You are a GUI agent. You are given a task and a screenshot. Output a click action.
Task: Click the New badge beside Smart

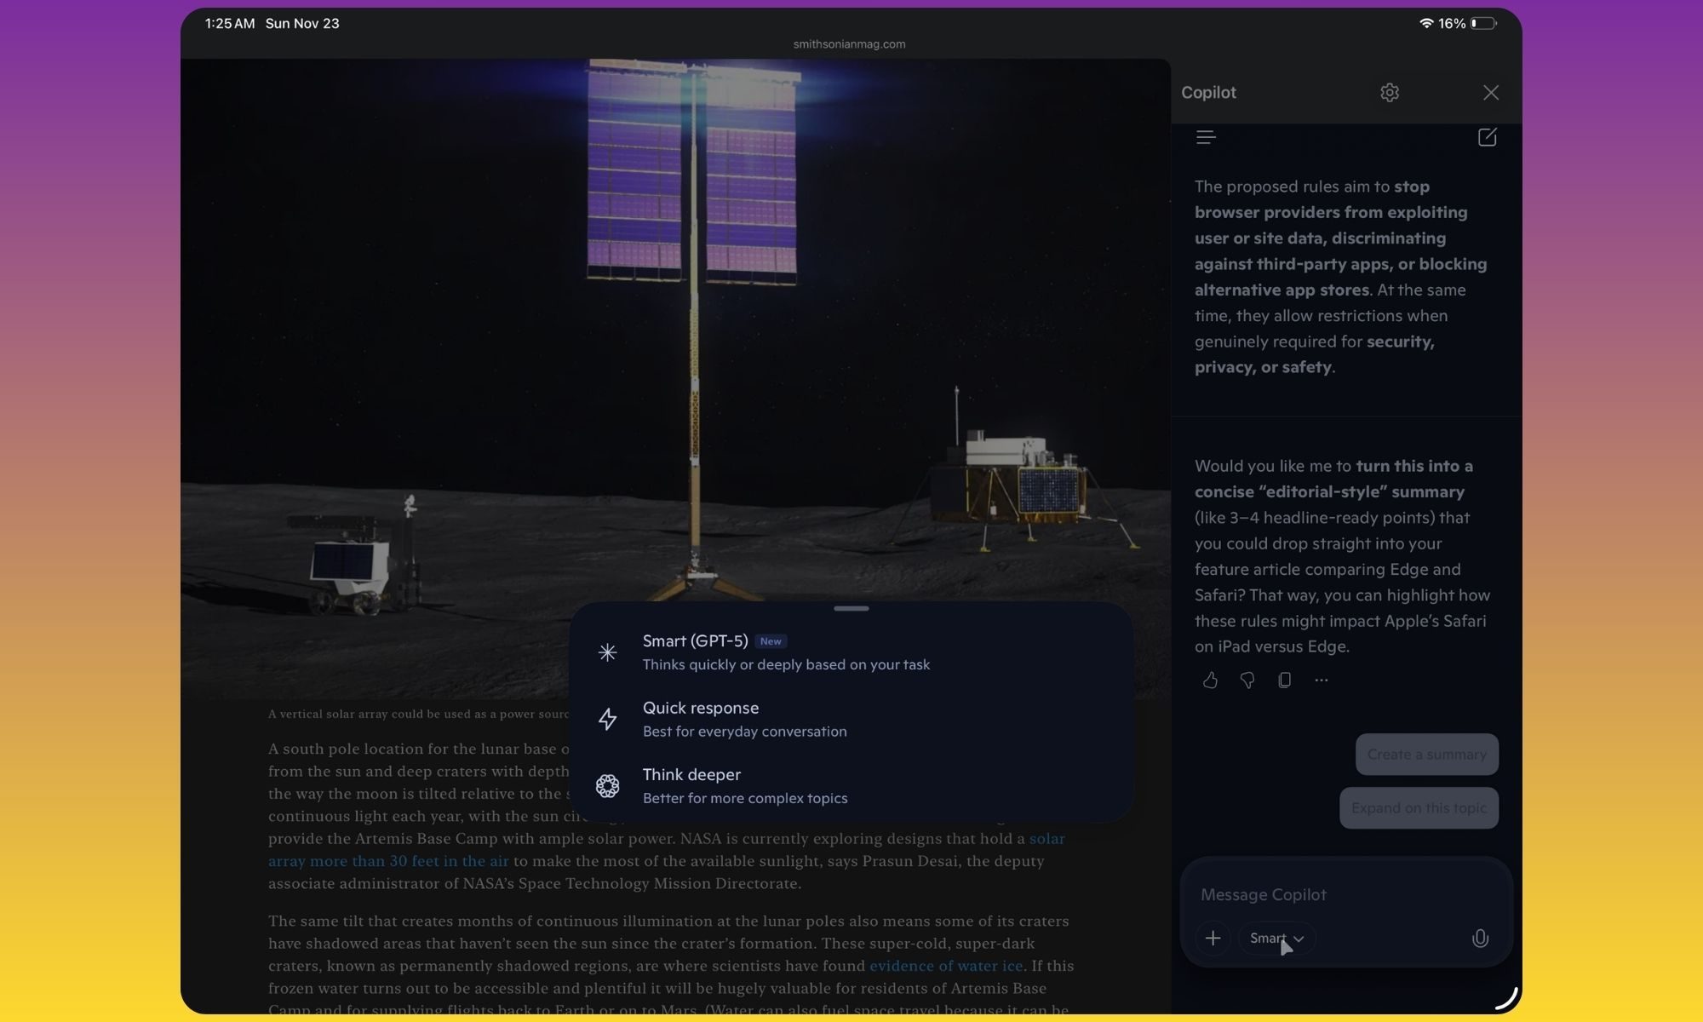point(771,641)
